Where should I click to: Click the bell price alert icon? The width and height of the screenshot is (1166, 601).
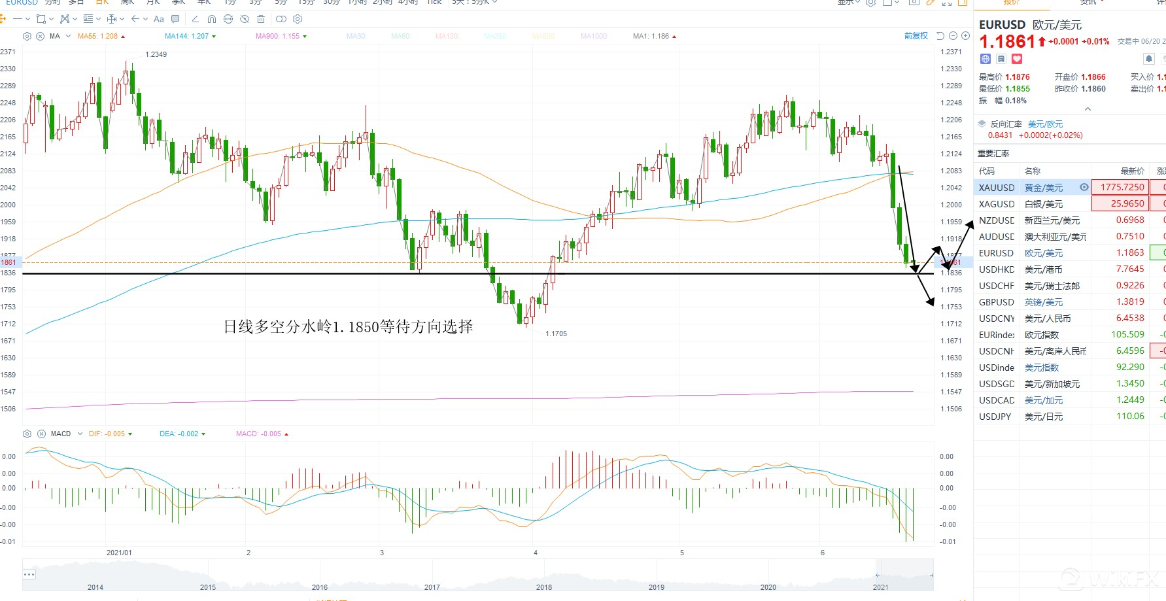(1148, 59)
